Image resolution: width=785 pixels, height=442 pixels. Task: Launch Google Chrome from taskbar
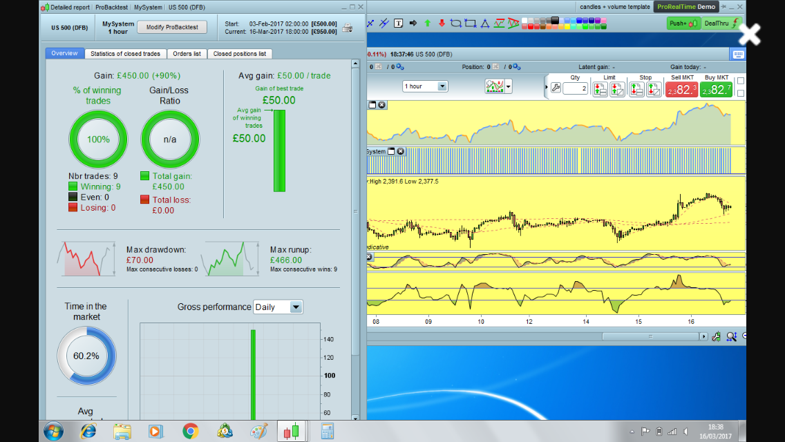[190, 431]
